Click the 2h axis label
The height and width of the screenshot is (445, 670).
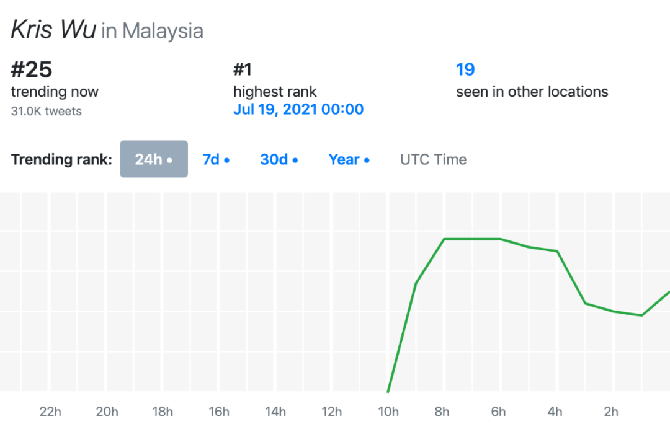point(611,412)
